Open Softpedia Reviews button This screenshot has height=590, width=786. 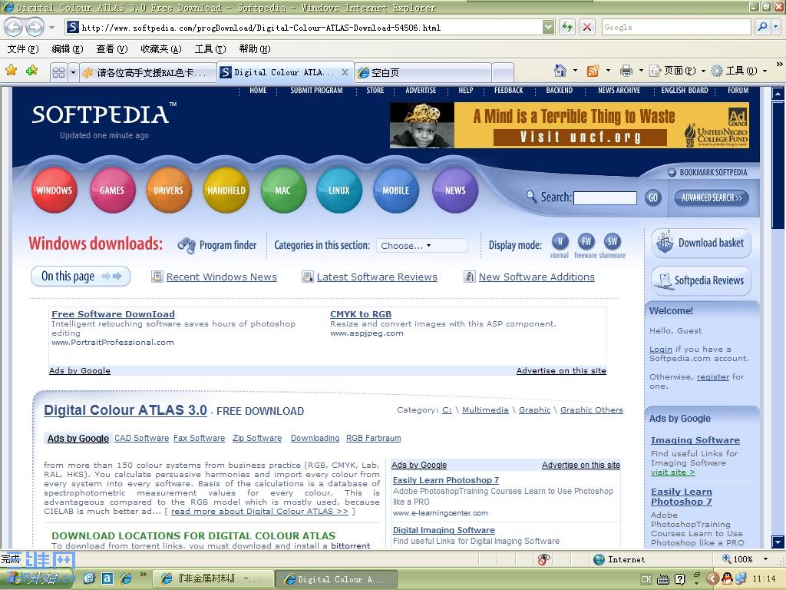tap(702, 280)
